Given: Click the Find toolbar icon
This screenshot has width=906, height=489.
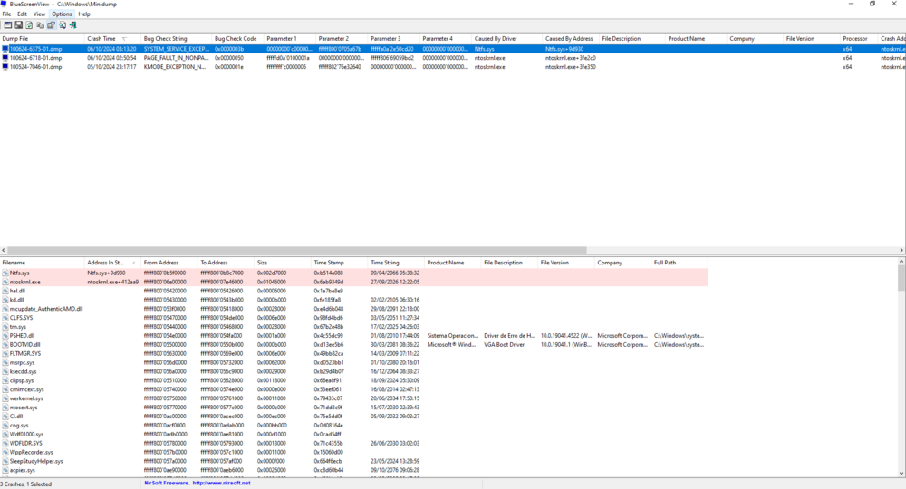Looking at the screenshot, I should pyautogui.click(x=62, y=25).
